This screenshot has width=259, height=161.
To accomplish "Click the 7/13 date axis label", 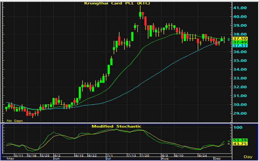I will click(x=132, y=155).
